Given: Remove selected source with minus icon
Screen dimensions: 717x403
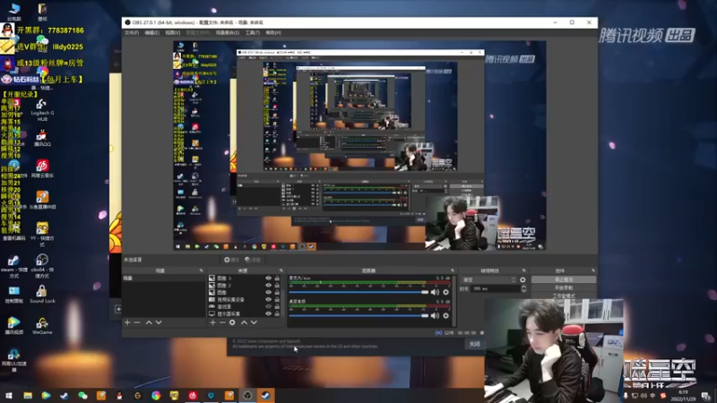Looking at the screenshot, I should [222, 322].
